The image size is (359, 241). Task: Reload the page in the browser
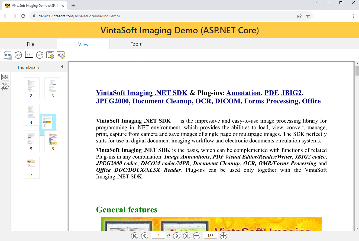click(23, 16)
